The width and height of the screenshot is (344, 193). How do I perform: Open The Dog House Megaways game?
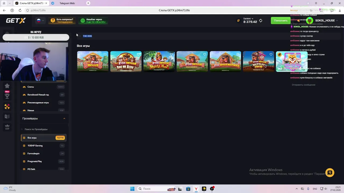coord(192,61)
